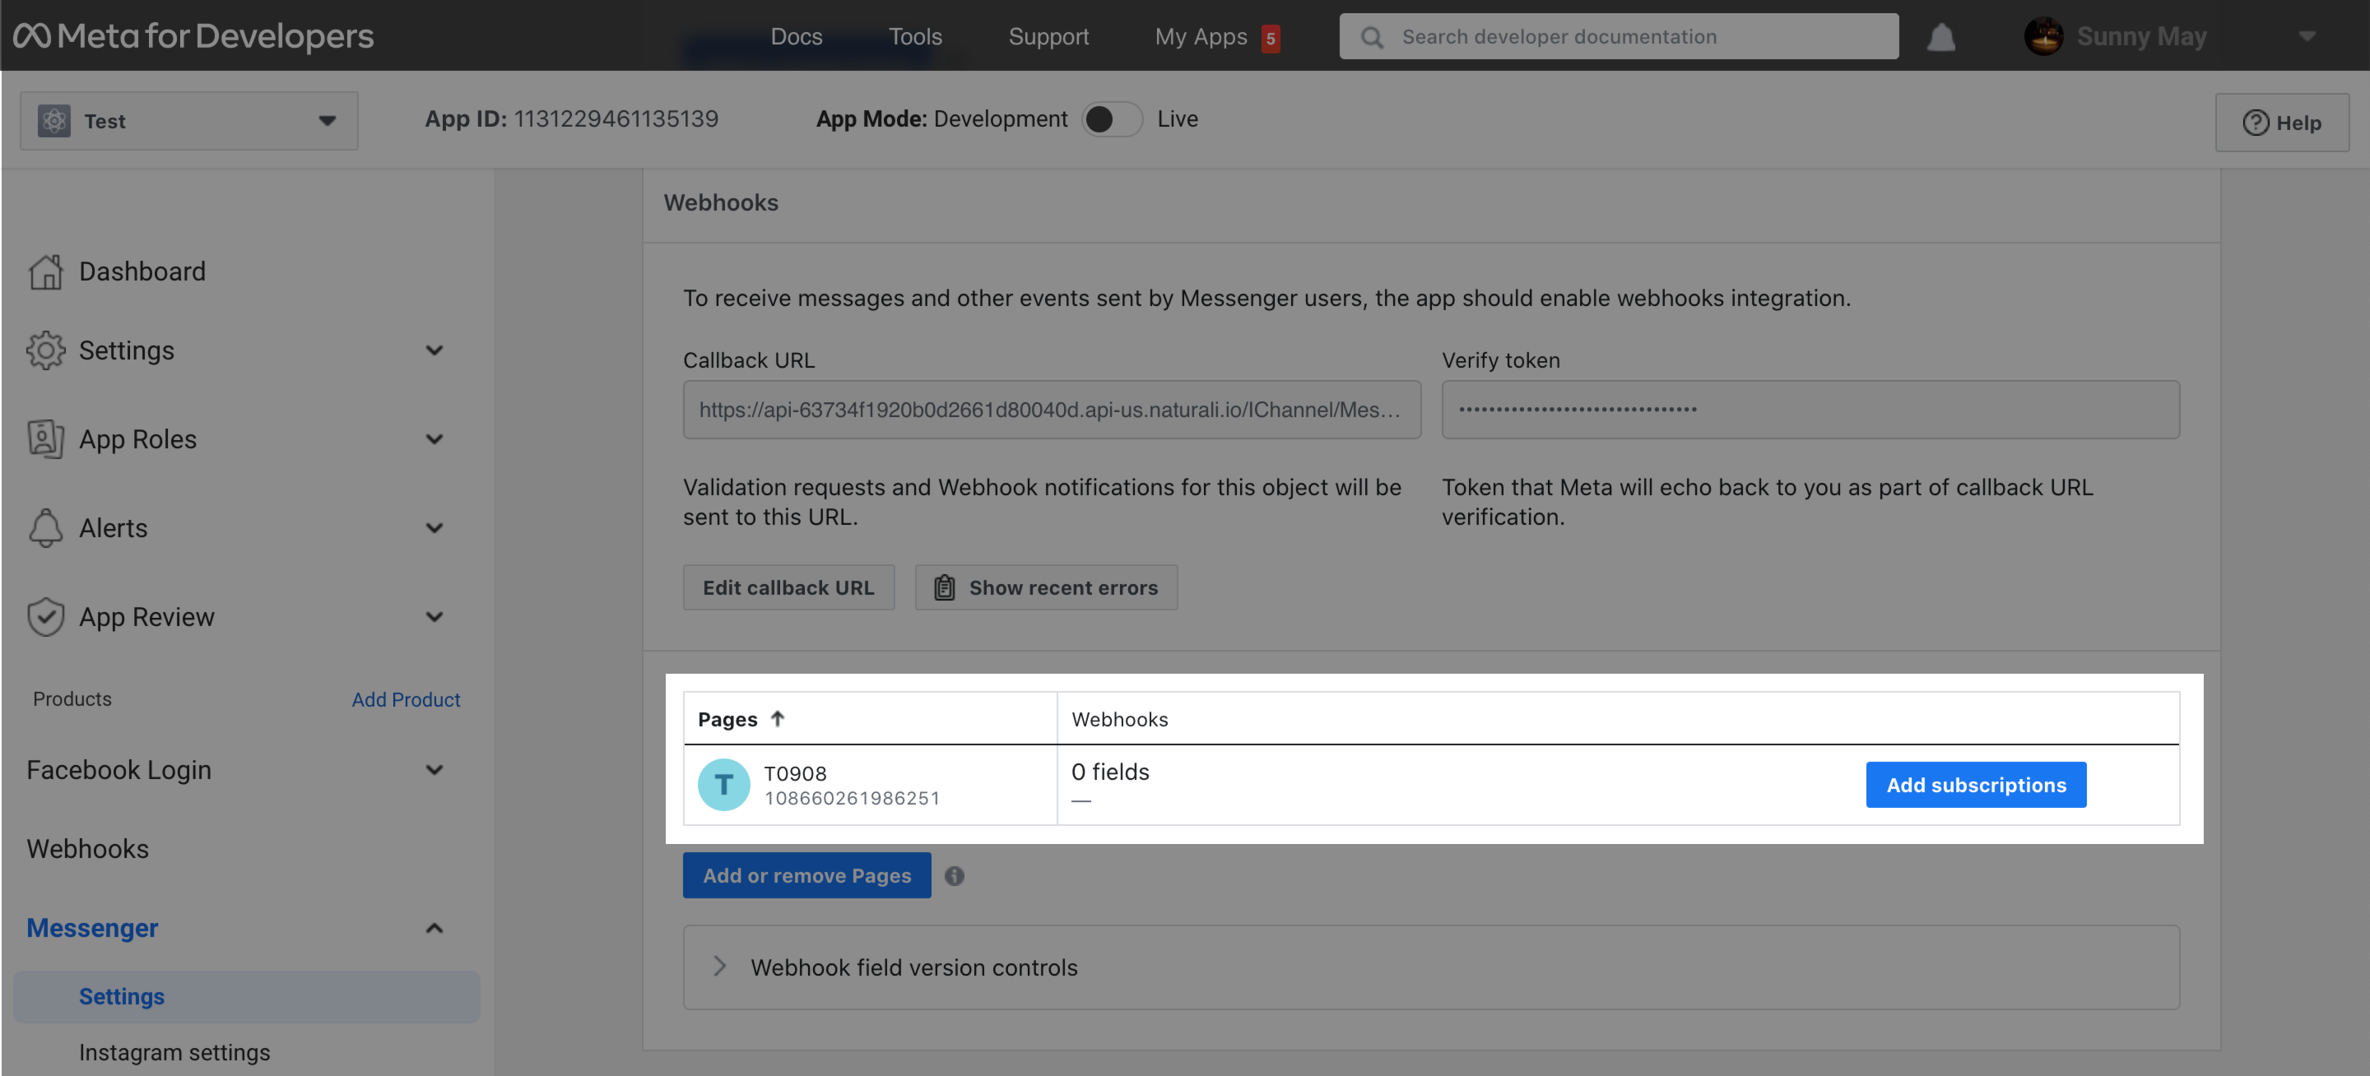The image size is (2370, 1076).
Task: Click the Add Product link
Action: pos(406,699)
